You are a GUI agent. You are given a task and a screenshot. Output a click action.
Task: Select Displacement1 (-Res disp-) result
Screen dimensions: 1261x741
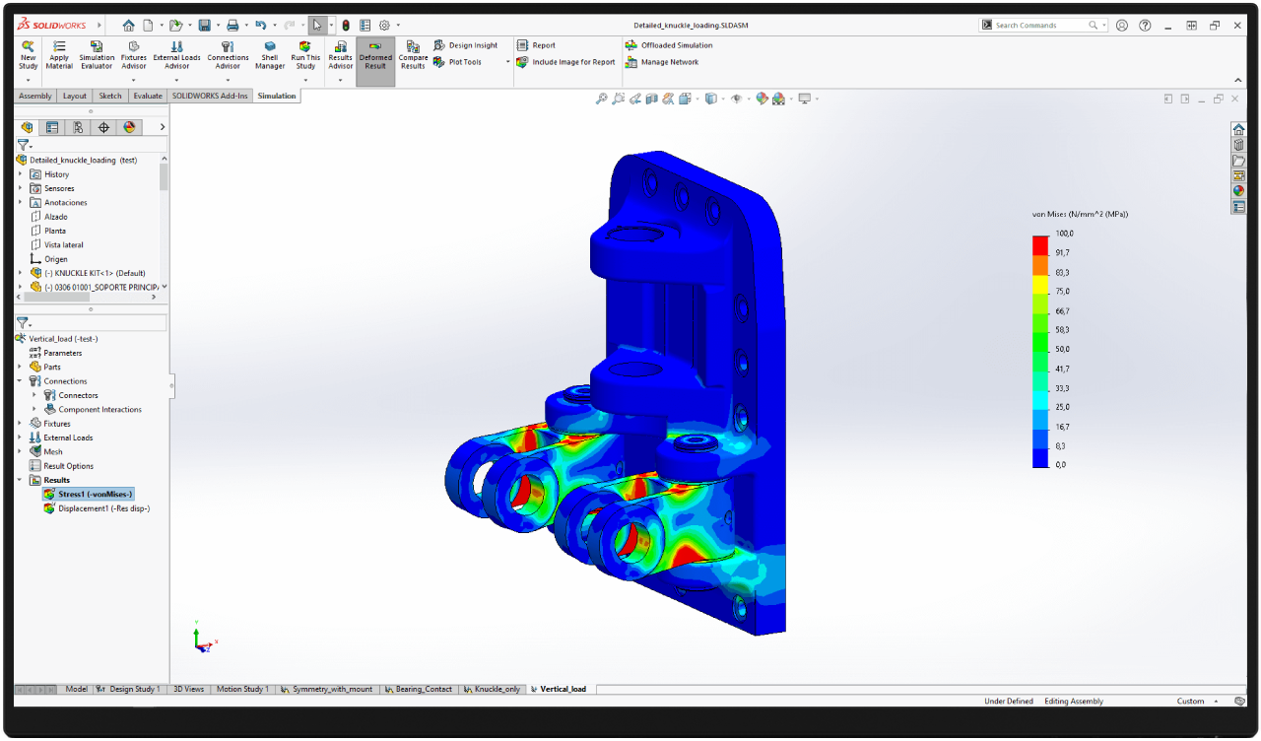tap(98, 508)
